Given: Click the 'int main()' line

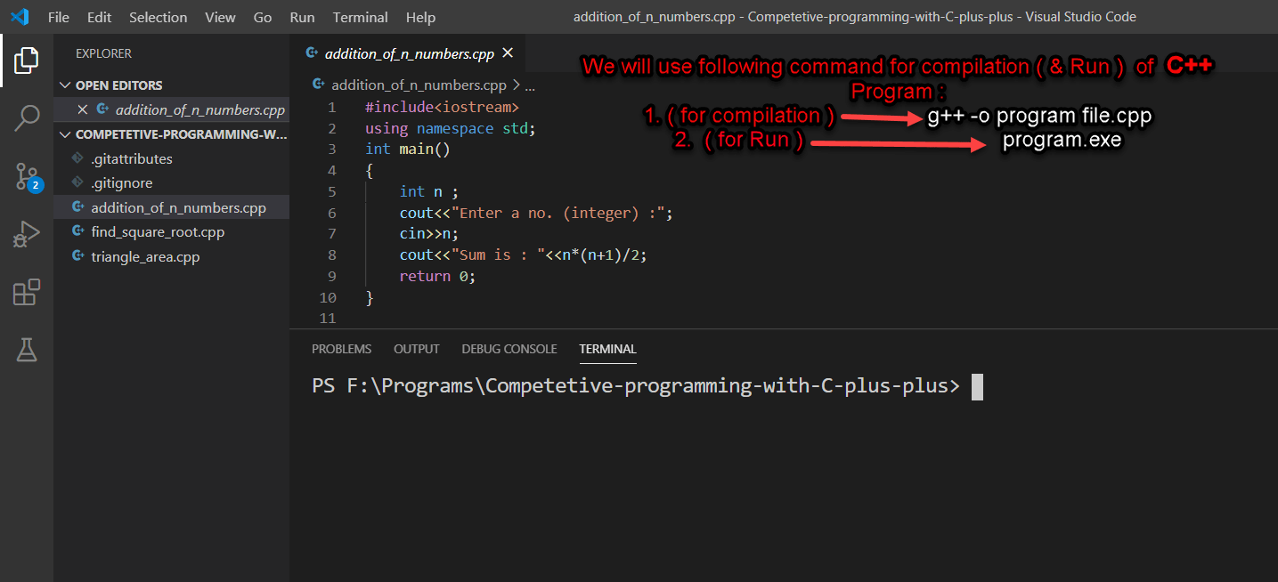Looking at the screenshot, I should coord(408,150).
